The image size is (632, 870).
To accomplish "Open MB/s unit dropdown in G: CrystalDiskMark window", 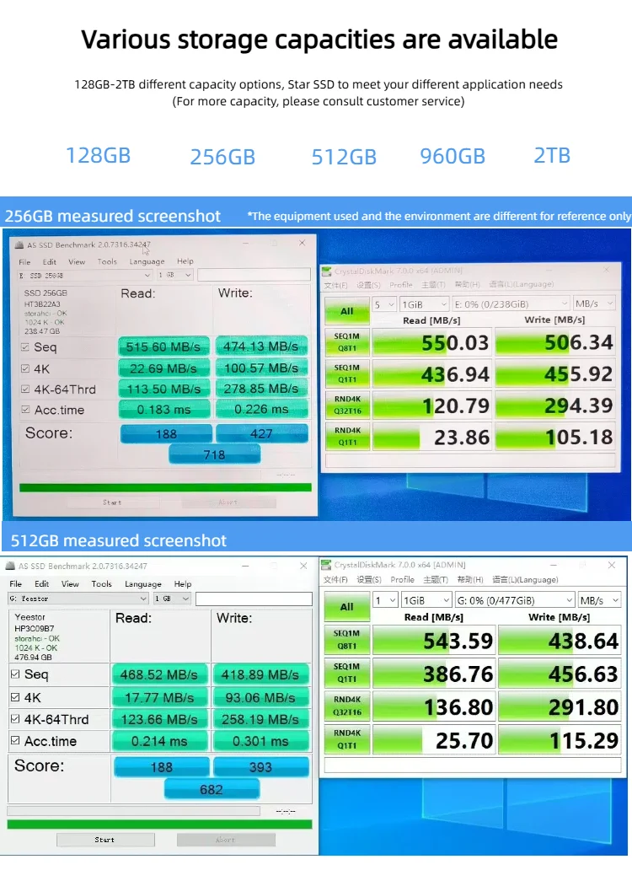I will 599,600.
